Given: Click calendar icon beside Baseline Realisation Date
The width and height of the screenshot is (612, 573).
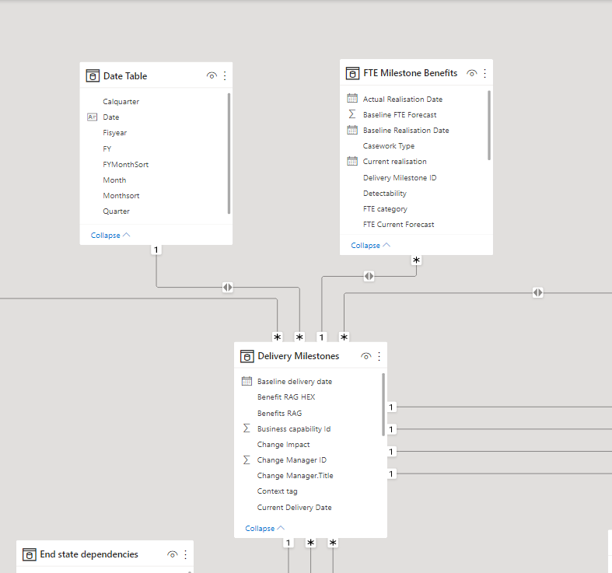Looking at the screenshot, I should point(352,130).
